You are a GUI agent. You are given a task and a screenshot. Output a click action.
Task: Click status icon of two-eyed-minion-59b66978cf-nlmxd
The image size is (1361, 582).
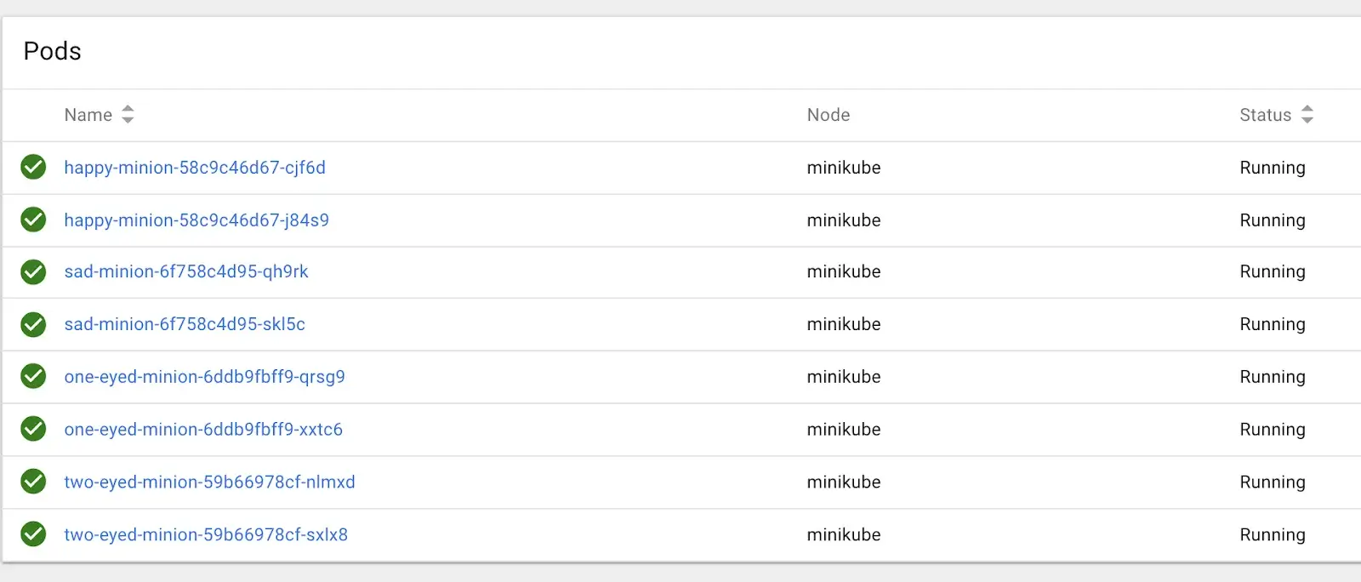(x=33, y=482)
